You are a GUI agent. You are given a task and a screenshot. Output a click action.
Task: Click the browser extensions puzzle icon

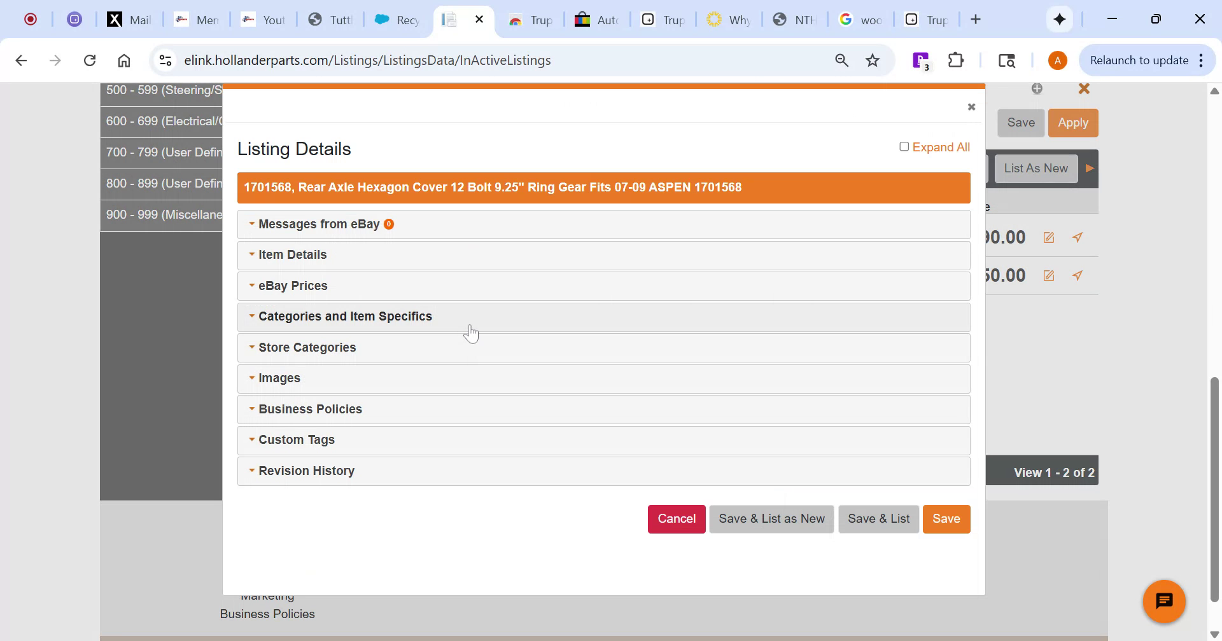point(956,60)
